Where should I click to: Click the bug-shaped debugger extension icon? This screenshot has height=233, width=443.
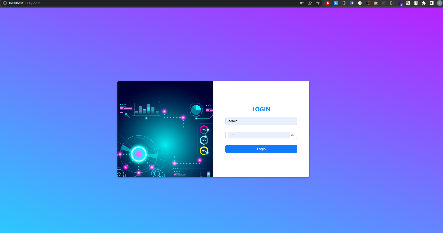point(384,3)
